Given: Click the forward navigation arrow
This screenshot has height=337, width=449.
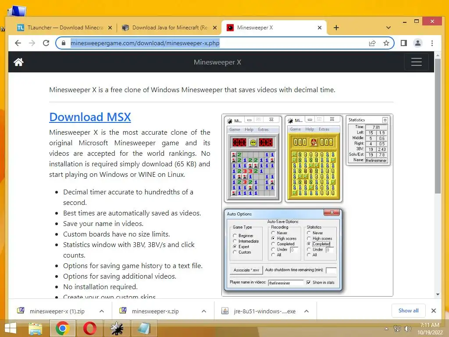Looking at the screenshot, I should (x=32, y=43).
